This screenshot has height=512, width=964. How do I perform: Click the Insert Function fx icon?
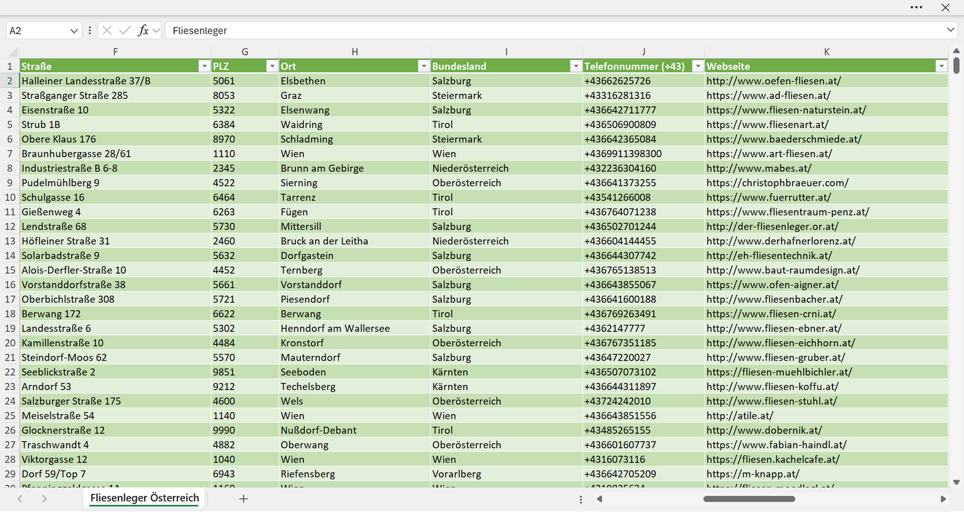(143, 31)
